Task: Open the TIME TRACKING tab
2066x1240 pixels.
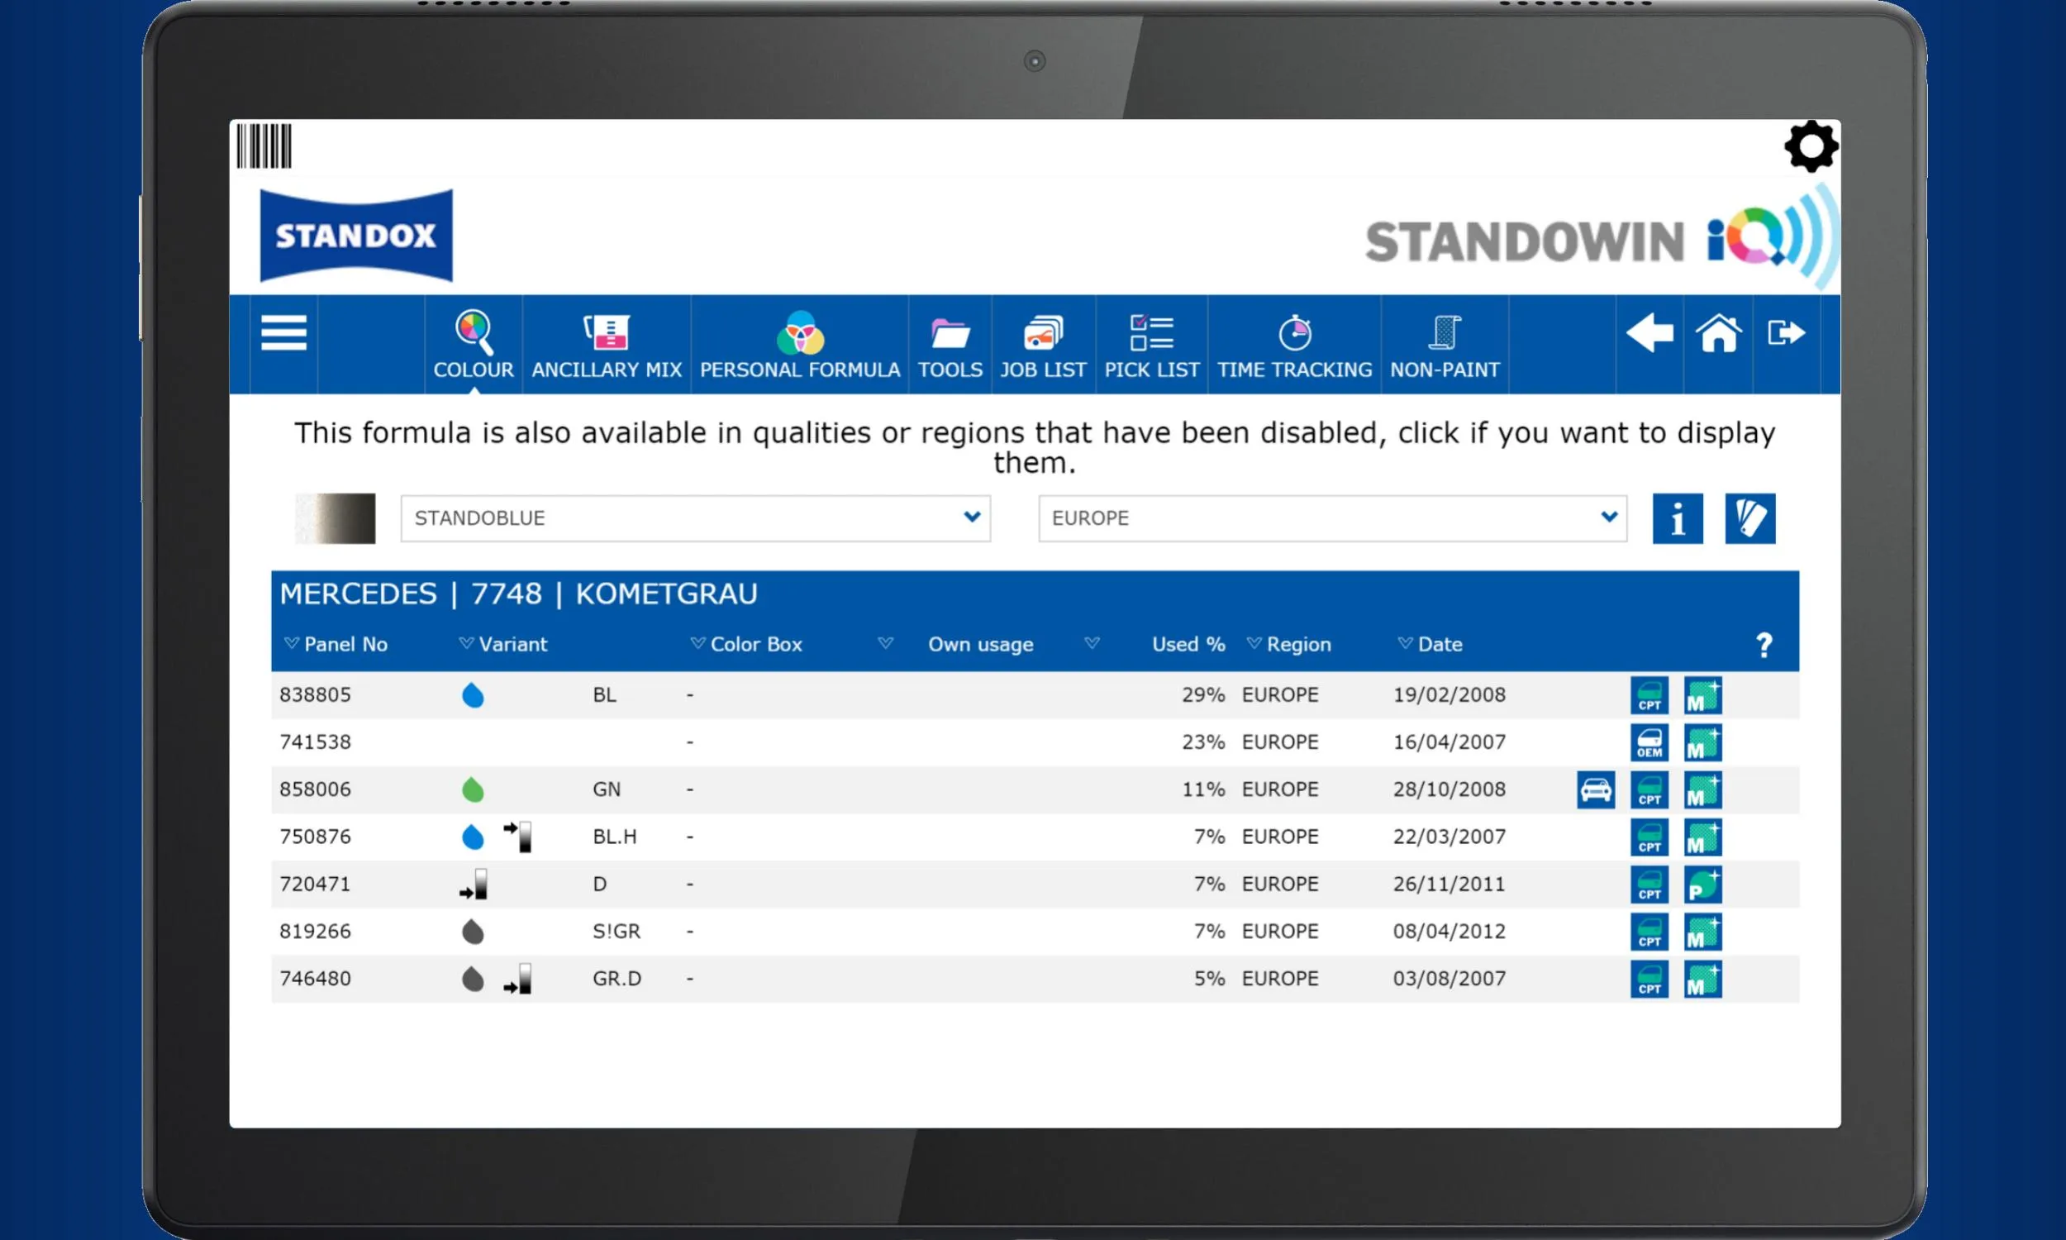Action: pyautogui.click(x=1294, y=344)
